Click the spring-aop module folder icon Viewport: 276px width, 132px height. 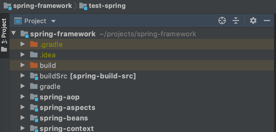[x=34, y=97]
